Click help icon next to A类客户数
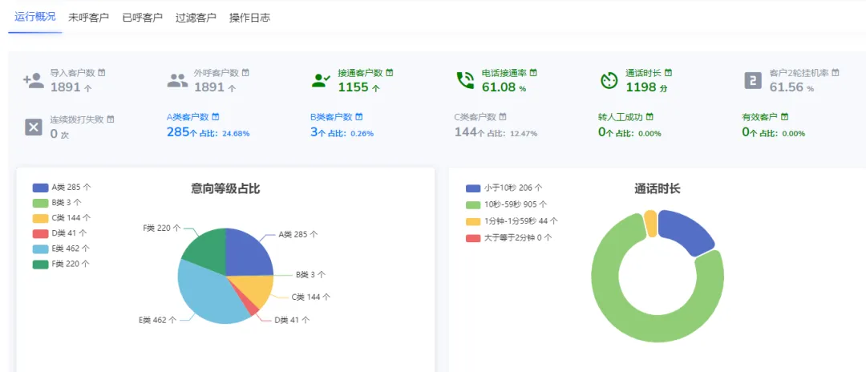Viewport: 866px width, 372px height. point(216,117)
